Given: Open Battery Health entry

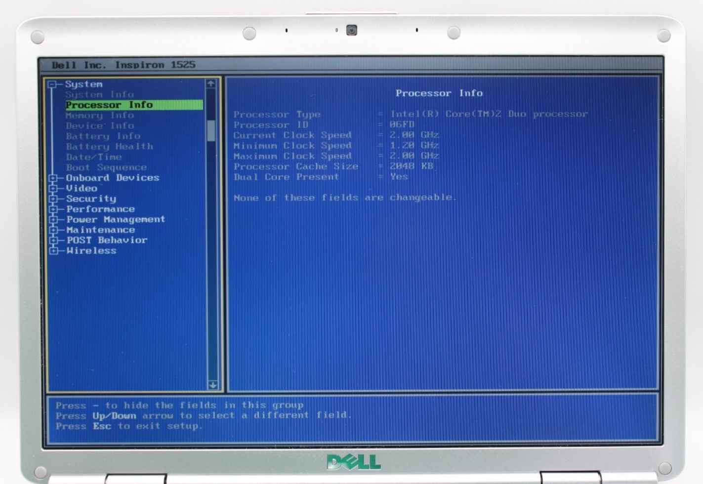Looking at the screenshot, I should (x=109, y=146).
